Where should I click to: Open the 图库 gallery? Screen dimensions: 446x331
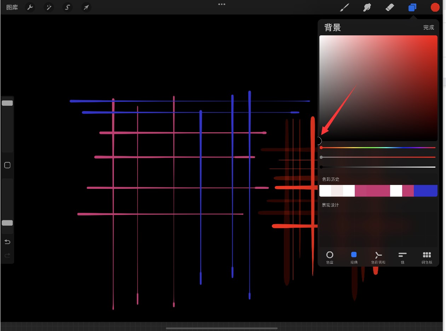[x=12, y=7]
